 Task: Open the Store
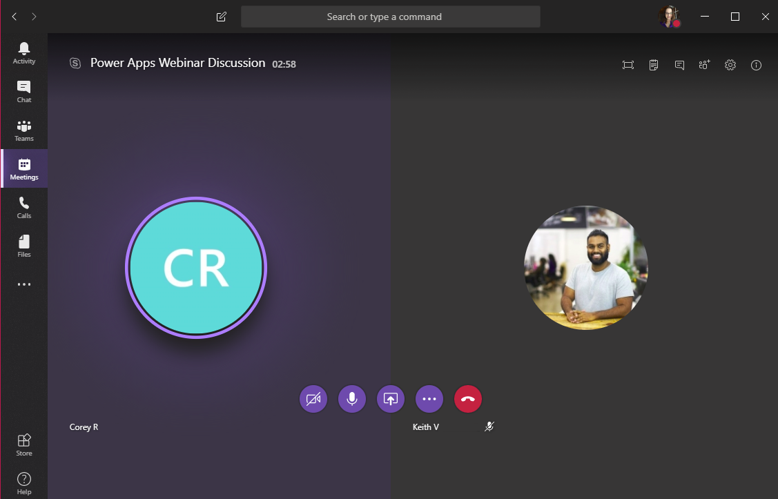pyautogui.click(x=23, y=445)
